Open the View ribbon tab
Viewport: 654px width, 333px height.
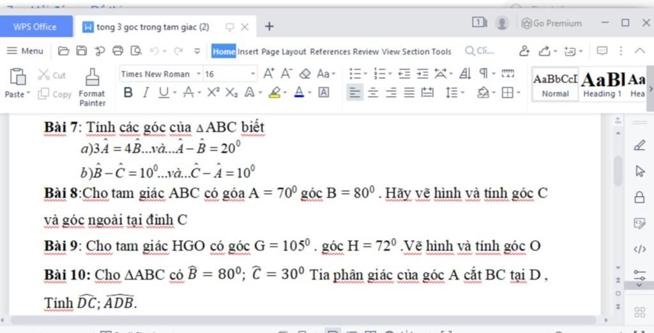point(391,52)
